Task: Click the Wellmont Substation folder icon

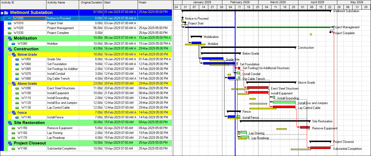Action: (6, 13)
